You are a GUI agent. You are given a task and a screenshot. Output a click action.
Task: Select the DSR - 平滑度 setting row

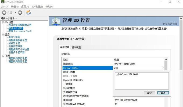88,76
